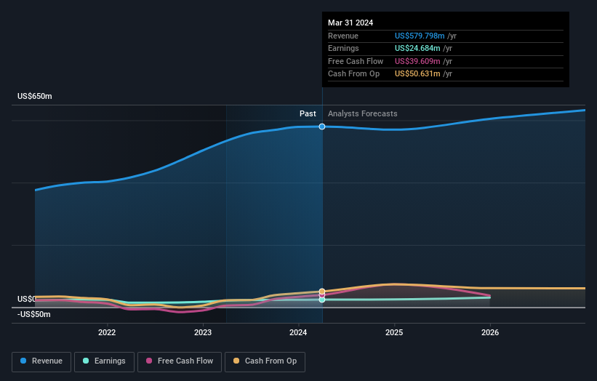Image resolution: width=597 pixels, height=381 pixels.
Task: Toggle the Free Cash Flow legend button
Action: [x=180, y=361]
